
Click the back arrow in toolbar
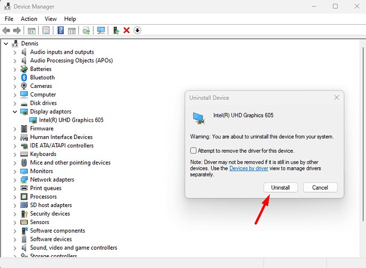click(x=6, y=31)
